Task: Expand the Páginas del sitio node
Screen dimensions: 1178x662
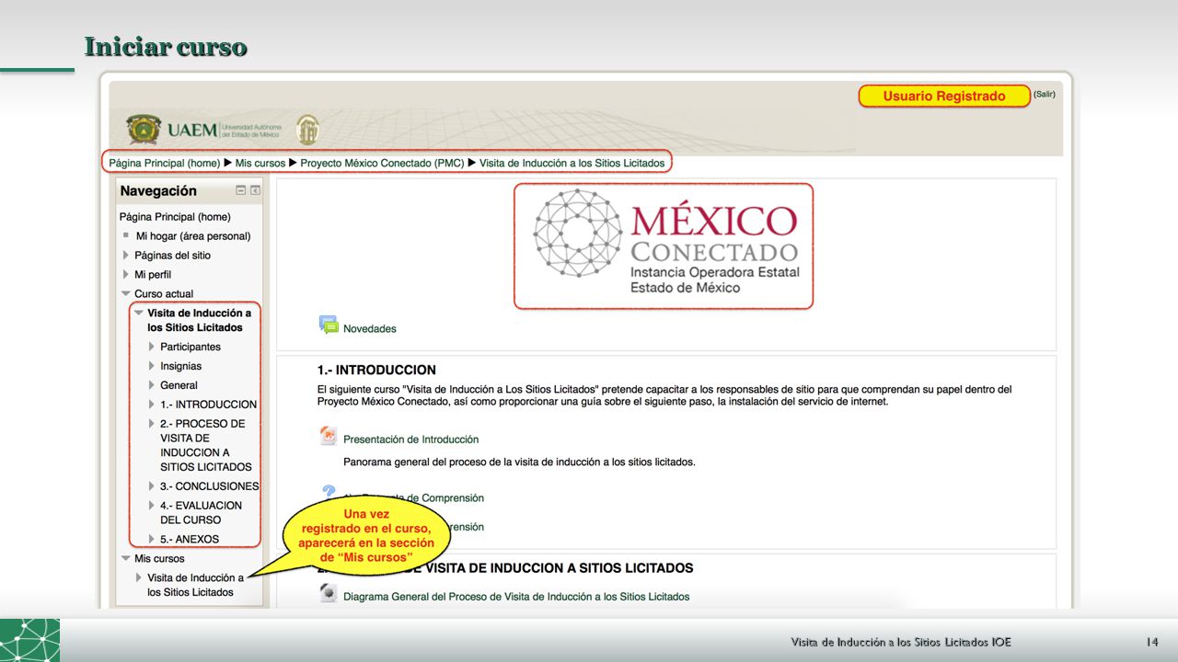Action: coord(126,255)
